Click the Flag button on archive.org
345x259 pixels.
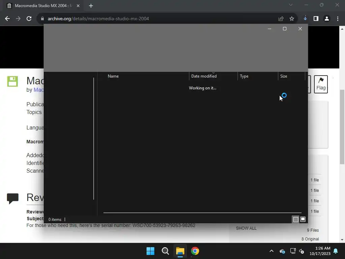pos(321,84)
